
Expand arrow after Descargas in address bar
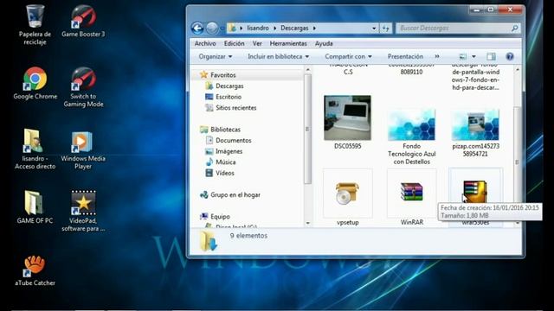(314, 28)
